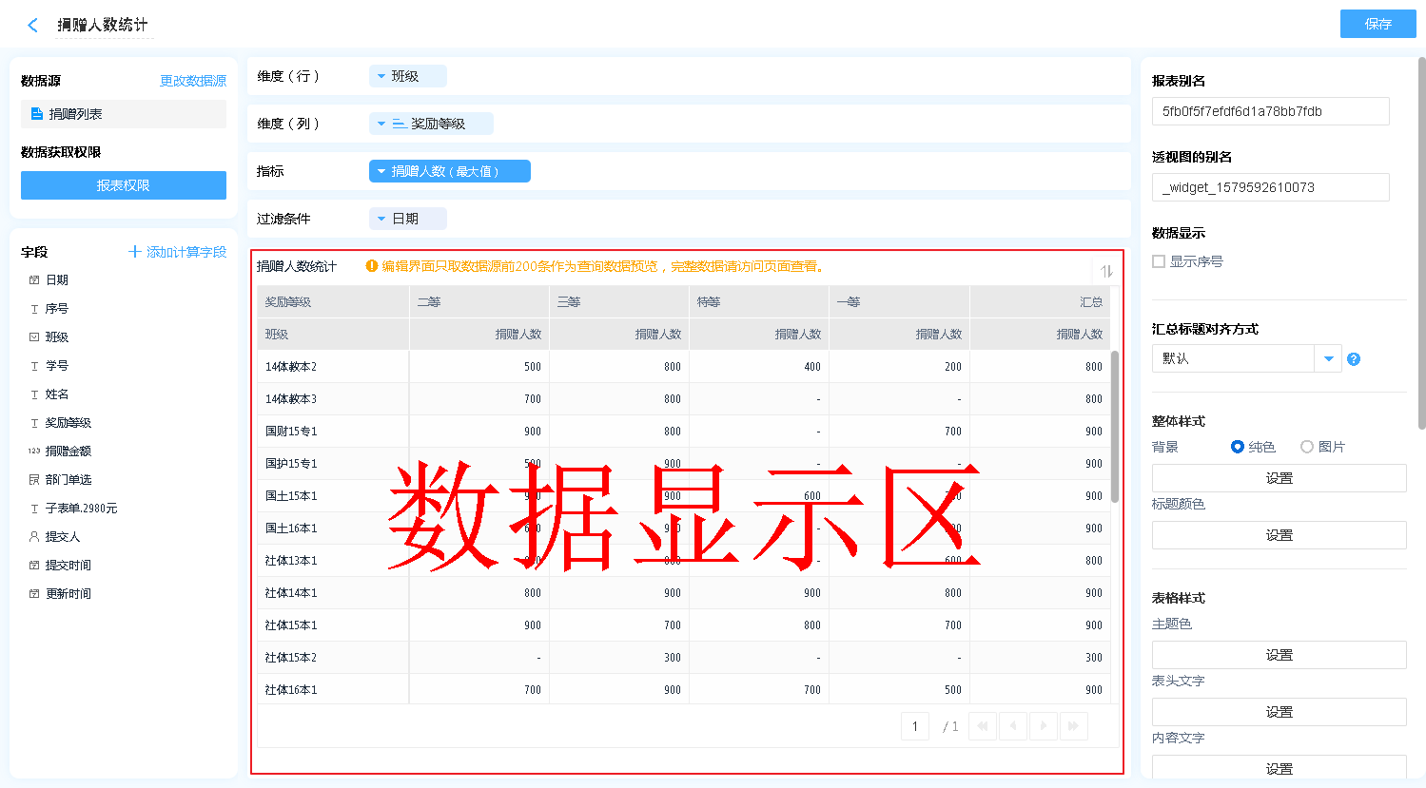Go to the last page in pagination
Viewport: 1426px width, 788px height.
click(x=1073, y=726)
